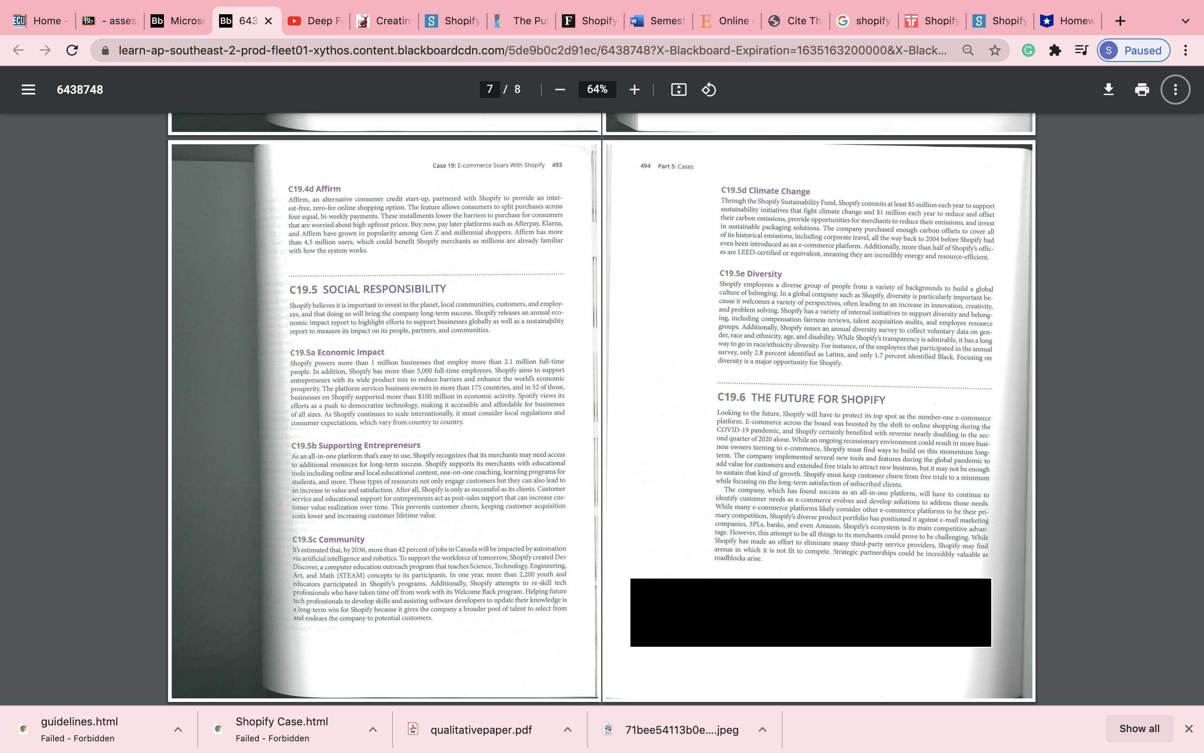Expand the tab search dropdown arrow
1204x753 pixels.
tap(1186, 21)
